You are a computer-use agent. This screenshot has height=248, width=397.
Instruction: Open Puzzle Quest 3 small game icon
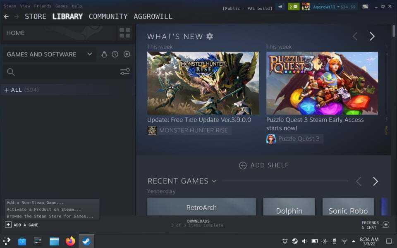point(270,139)
